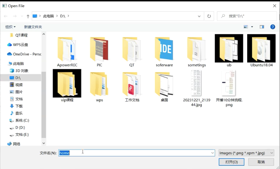
Task: Toggle the preview pane button
Action: pos(262,27)
